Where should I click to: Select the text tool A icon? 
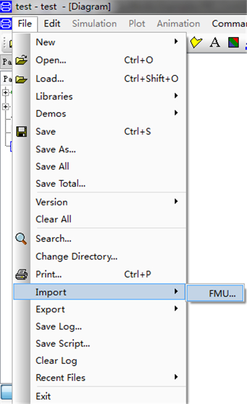tap(214, 42)
